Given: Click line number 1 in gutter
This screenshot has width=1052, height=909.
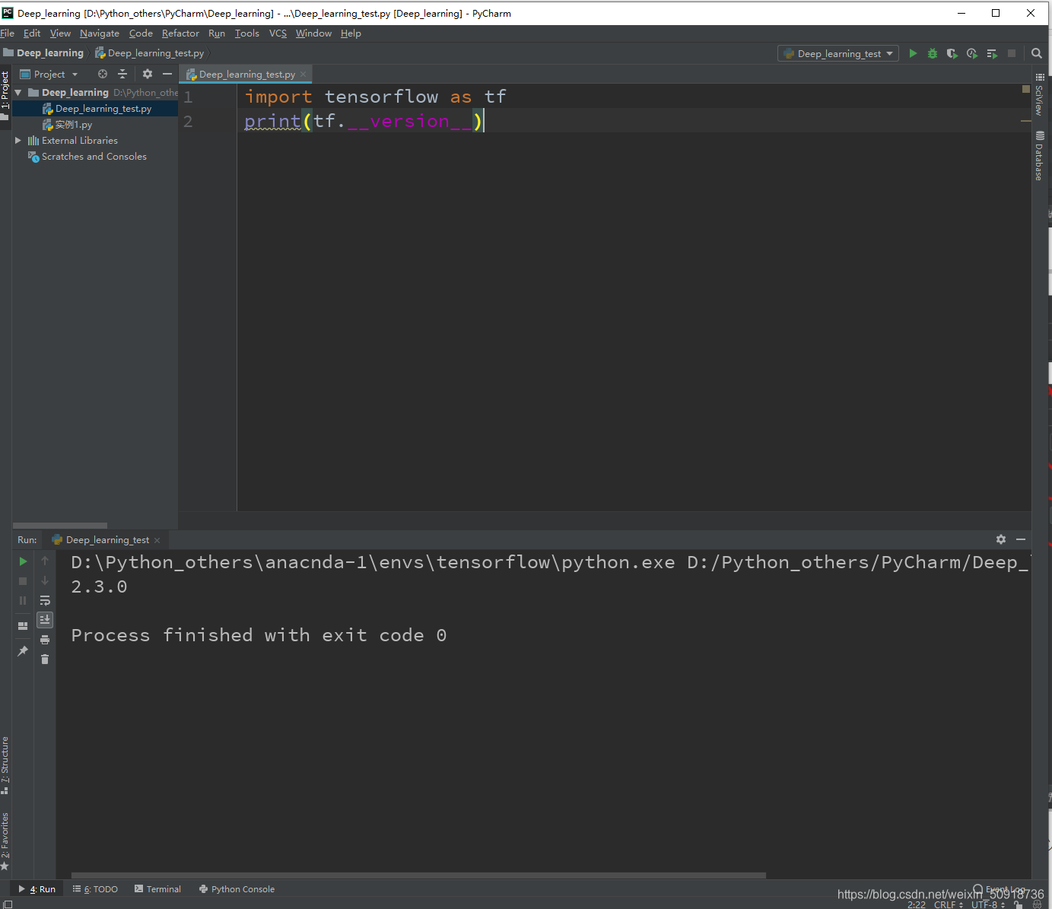Looking at the screenshot, I should point(188,97).
